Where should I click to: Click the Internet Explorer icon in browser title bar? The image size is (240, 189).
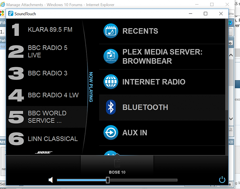[x=3, y=4]
